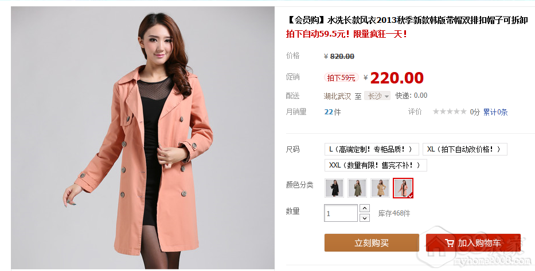The height and width of the screenshot is (271, 535).
Task: Click the five-star rating icons
Action: tap(450, 111)
